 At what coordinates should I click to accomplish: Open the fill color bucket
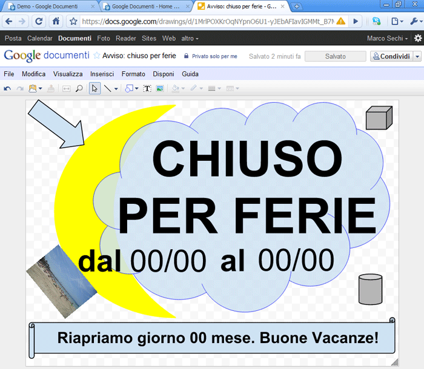[x=176, y=88]
